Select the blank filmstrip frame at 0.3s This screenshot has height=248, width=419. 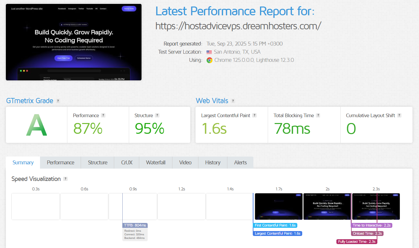pyautogui.click(x=35, y=206)
